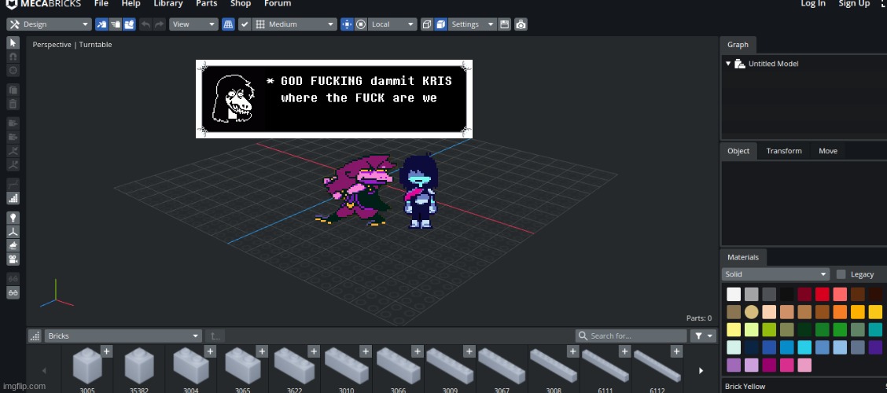The height and width of the screenshot is (393, 887).
Task: Click the copy/clone icon in left toolbar
Action: point(13,90)
